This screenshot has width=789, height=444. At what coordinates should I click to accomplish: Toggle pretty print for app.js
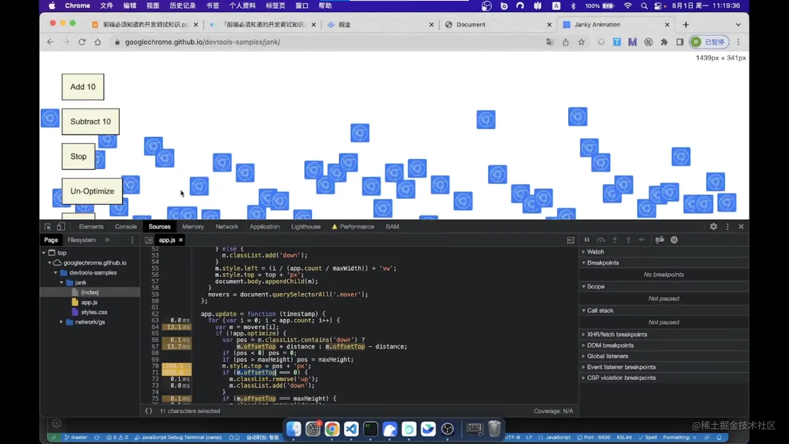[149, 411]
